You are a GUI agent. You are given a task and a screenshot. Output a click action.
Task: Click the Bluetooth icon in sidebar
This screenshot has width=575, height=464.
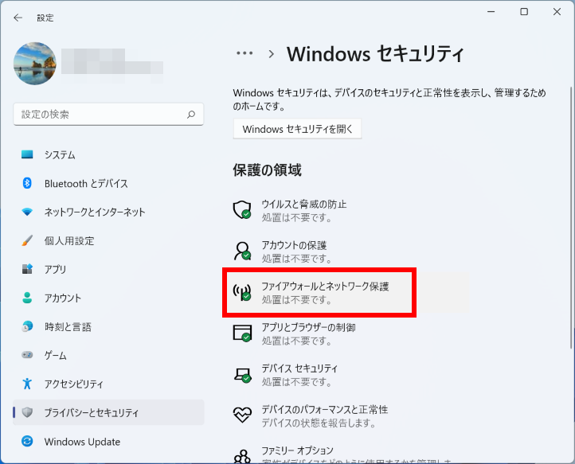click(27, 183)
